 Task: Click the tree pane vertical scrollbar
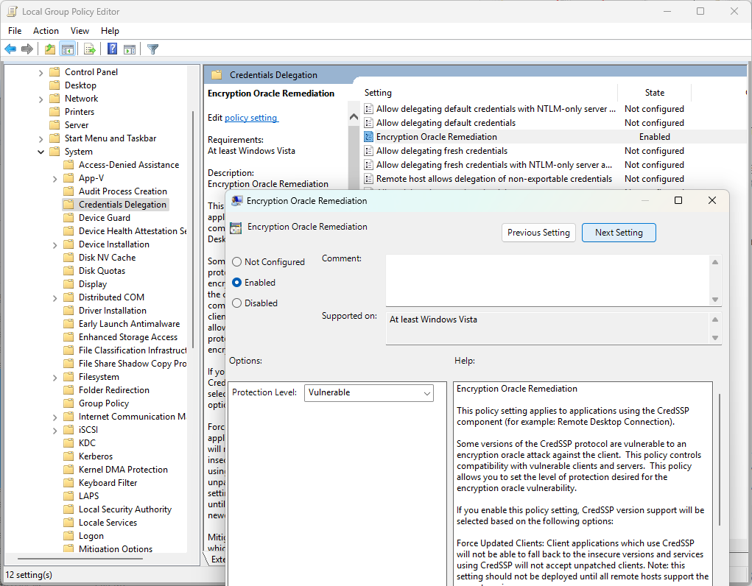[x=193, y=229]
